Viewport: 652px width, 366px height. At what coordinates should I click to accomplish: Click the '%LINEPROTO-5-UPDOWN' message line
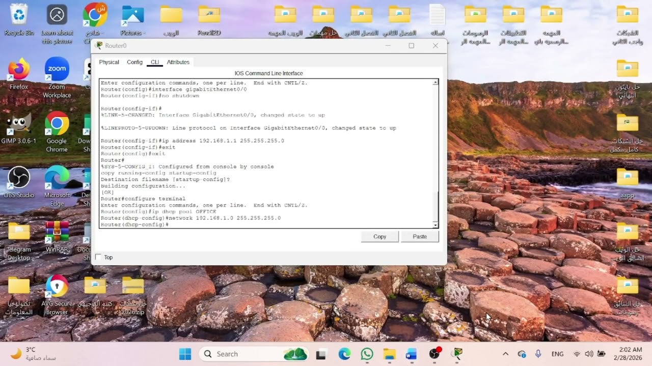click(248, 128)
